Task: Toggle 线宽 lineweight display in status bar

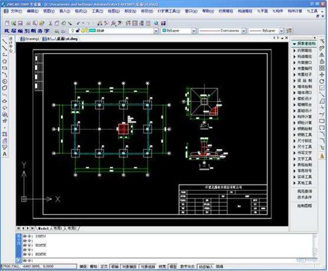Action: coord(162,267)
